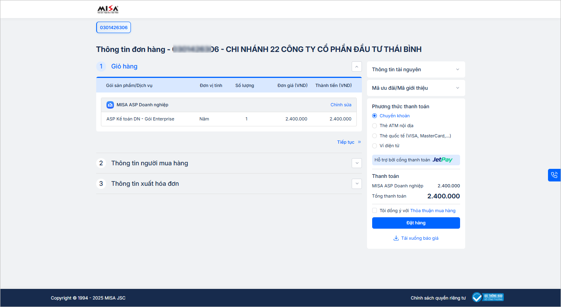The height and width of the screenshot is (307, 561).
Task: Click ASP Kế toán DN - Gói Enterprise text
Action: coord(140,119)
